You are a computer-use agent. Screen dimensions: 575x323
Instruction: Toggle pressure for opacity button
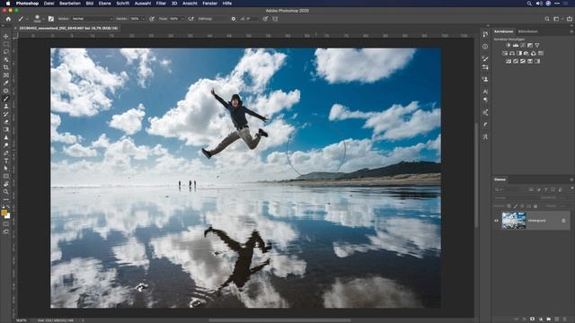click(152, 19)
